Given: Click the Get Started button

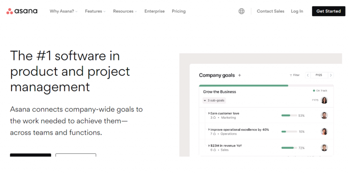Looking at the screenshot, I should click(328, 11).
